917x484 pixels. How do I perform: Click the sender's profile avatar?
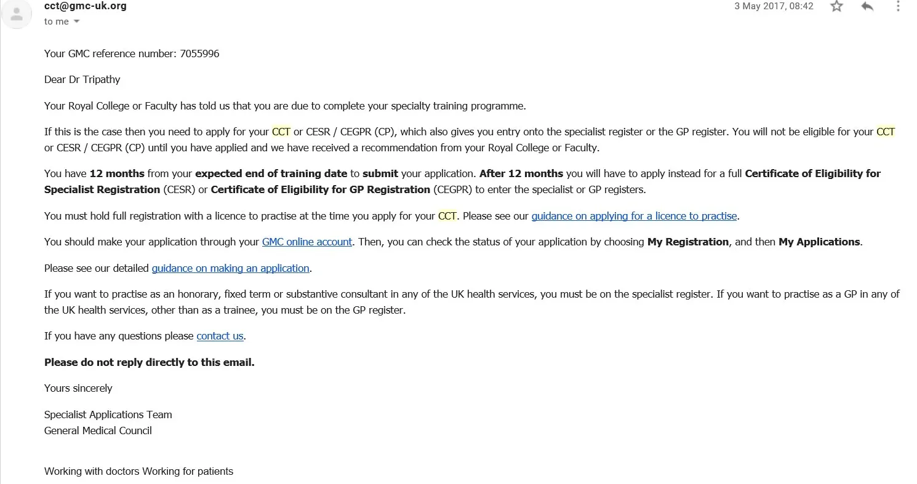17,15
